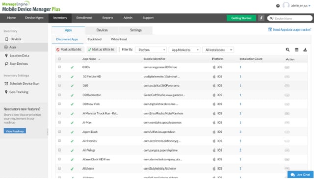Click the Location Data pin icon
The image size is (314, 179).
click(6, 55)
